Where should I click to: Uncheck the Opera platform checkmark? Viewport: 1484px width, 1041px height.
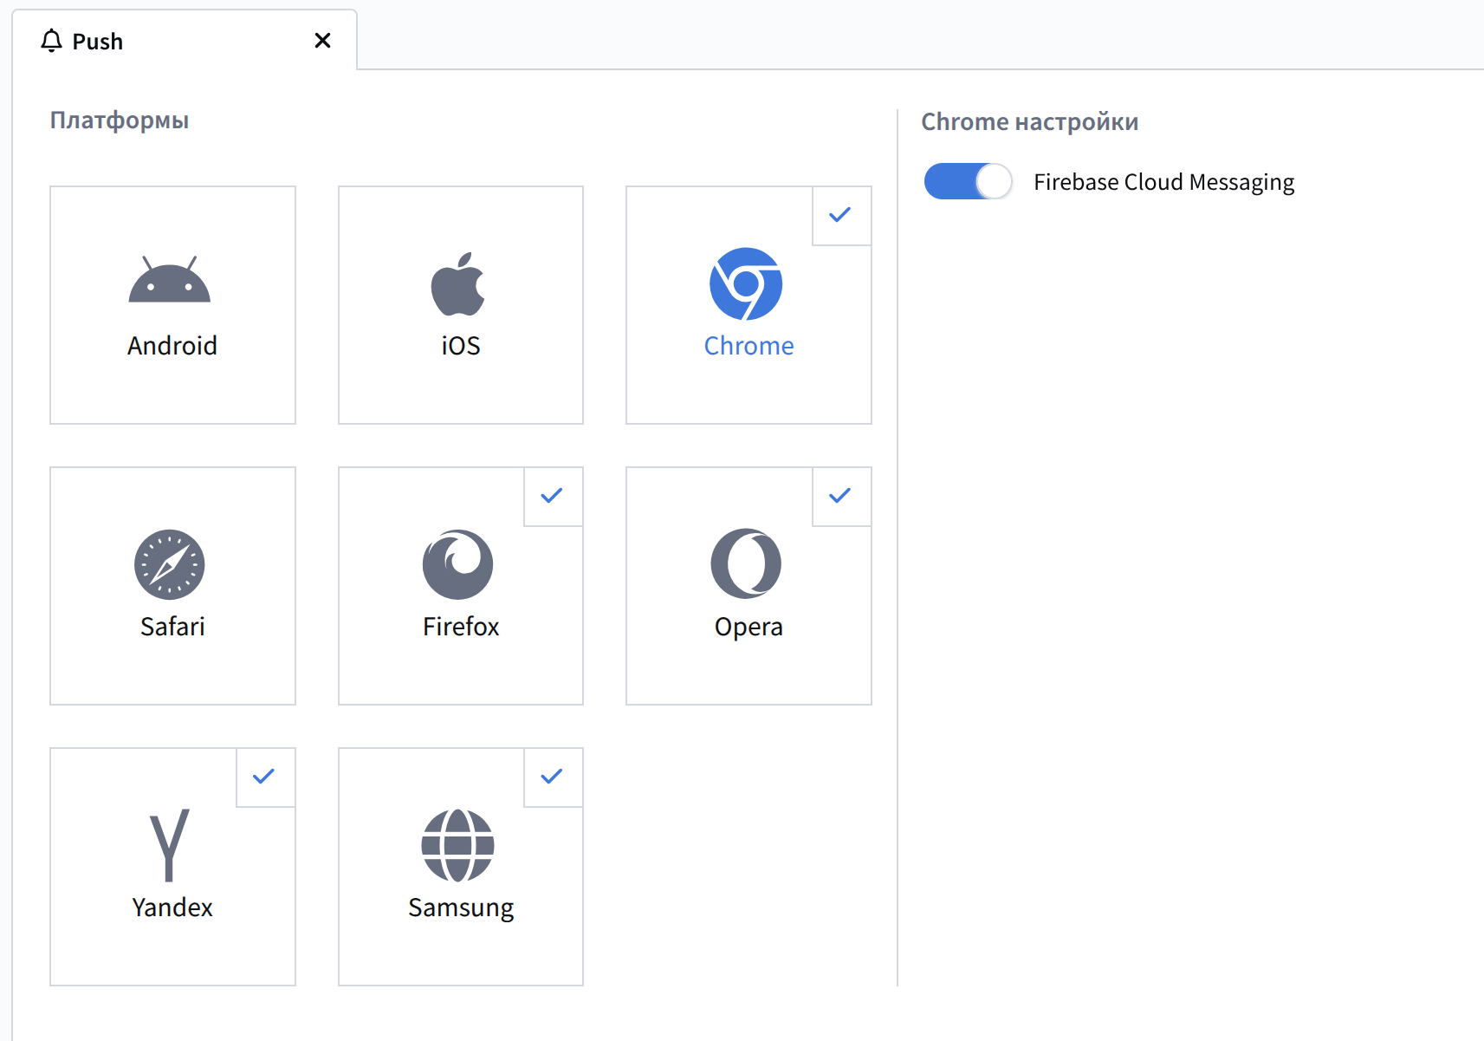pos(840,496)
